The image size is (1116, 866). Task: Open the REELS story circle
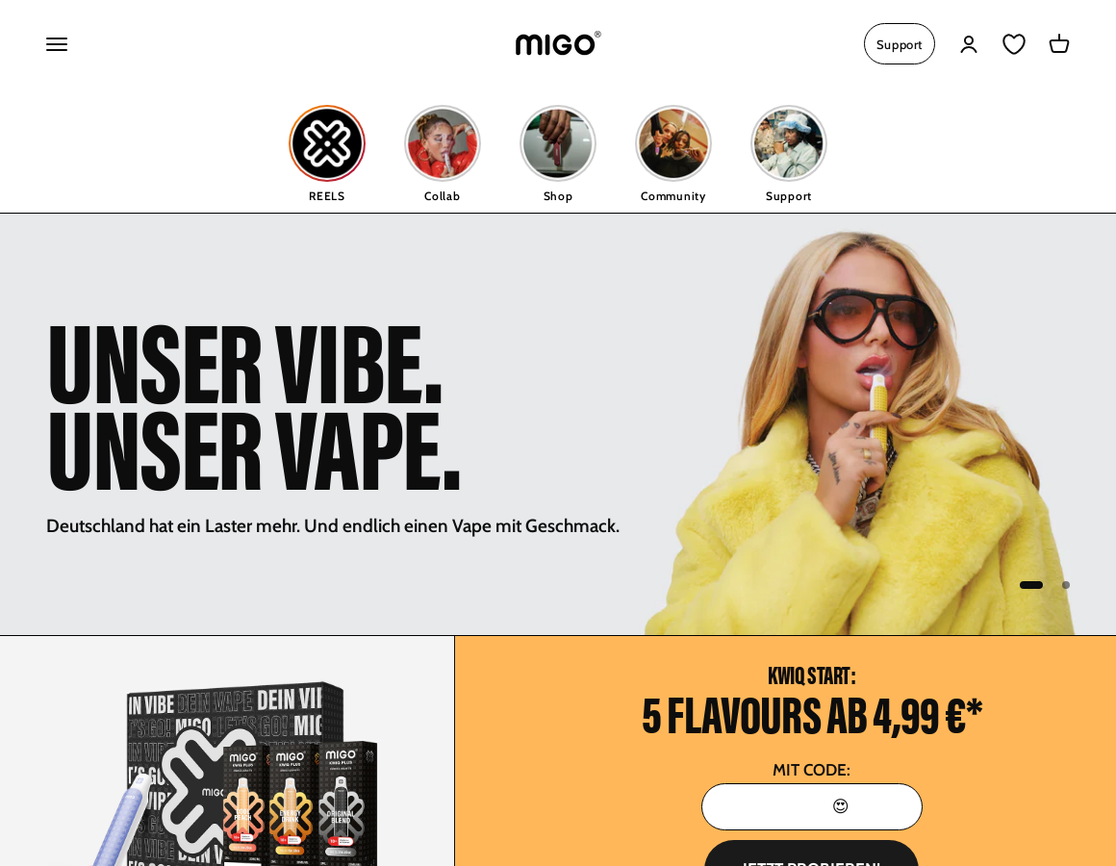coord(327,143)
